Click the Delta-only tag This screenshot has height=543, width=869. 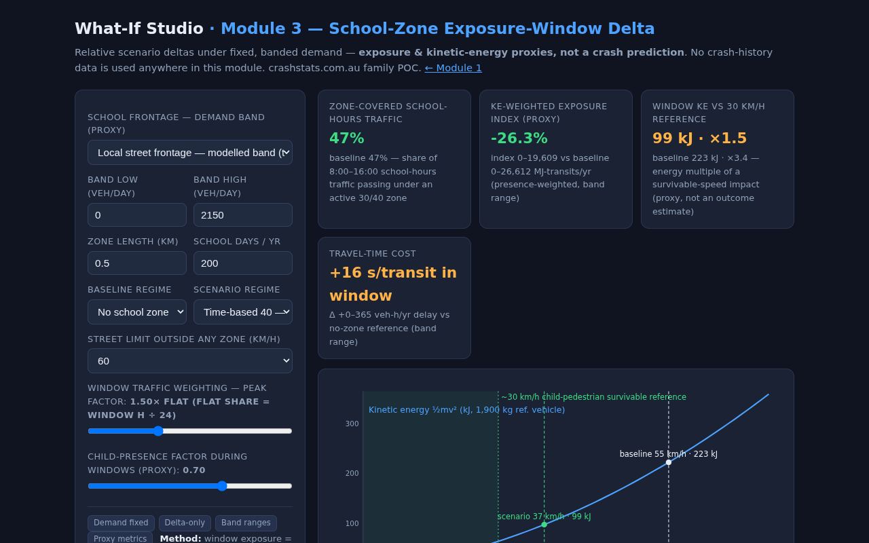(185, 523)
